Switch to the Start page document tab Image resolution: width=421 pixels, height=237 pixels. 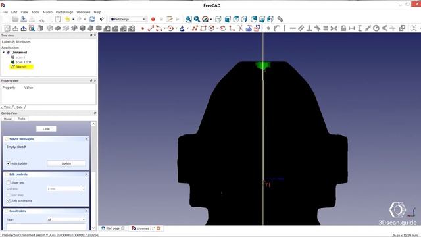[112, 228]
